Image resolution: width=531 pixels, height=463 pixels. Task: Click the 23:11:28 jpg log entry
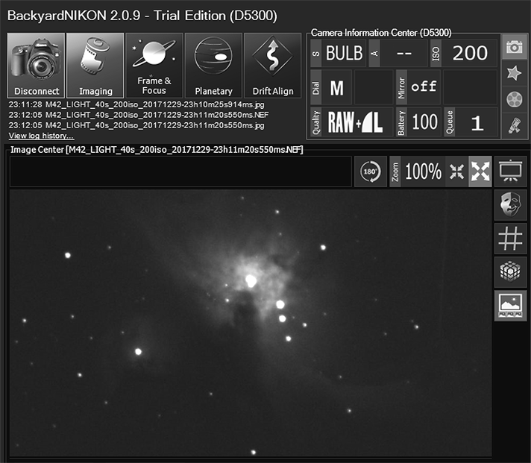click(x=136, y=104)
